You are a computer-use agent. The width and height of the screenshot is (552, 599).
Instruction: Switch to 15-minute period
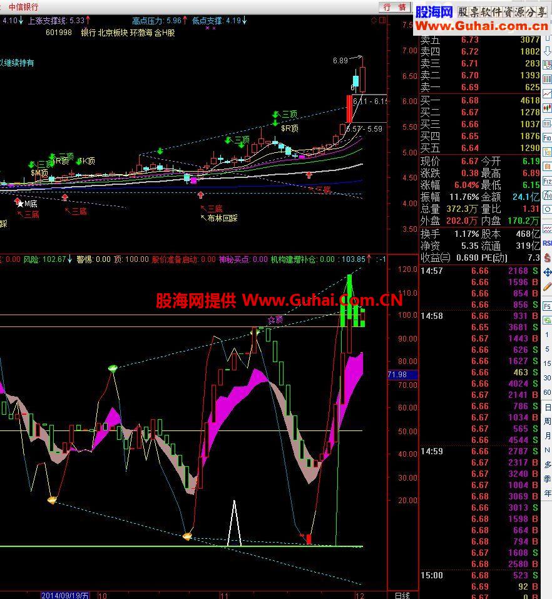click(548, 363)
